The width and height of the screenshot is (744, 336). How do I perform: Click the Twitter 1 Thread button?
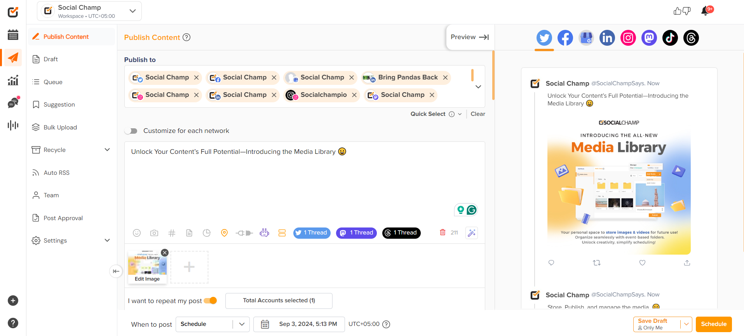312,233
